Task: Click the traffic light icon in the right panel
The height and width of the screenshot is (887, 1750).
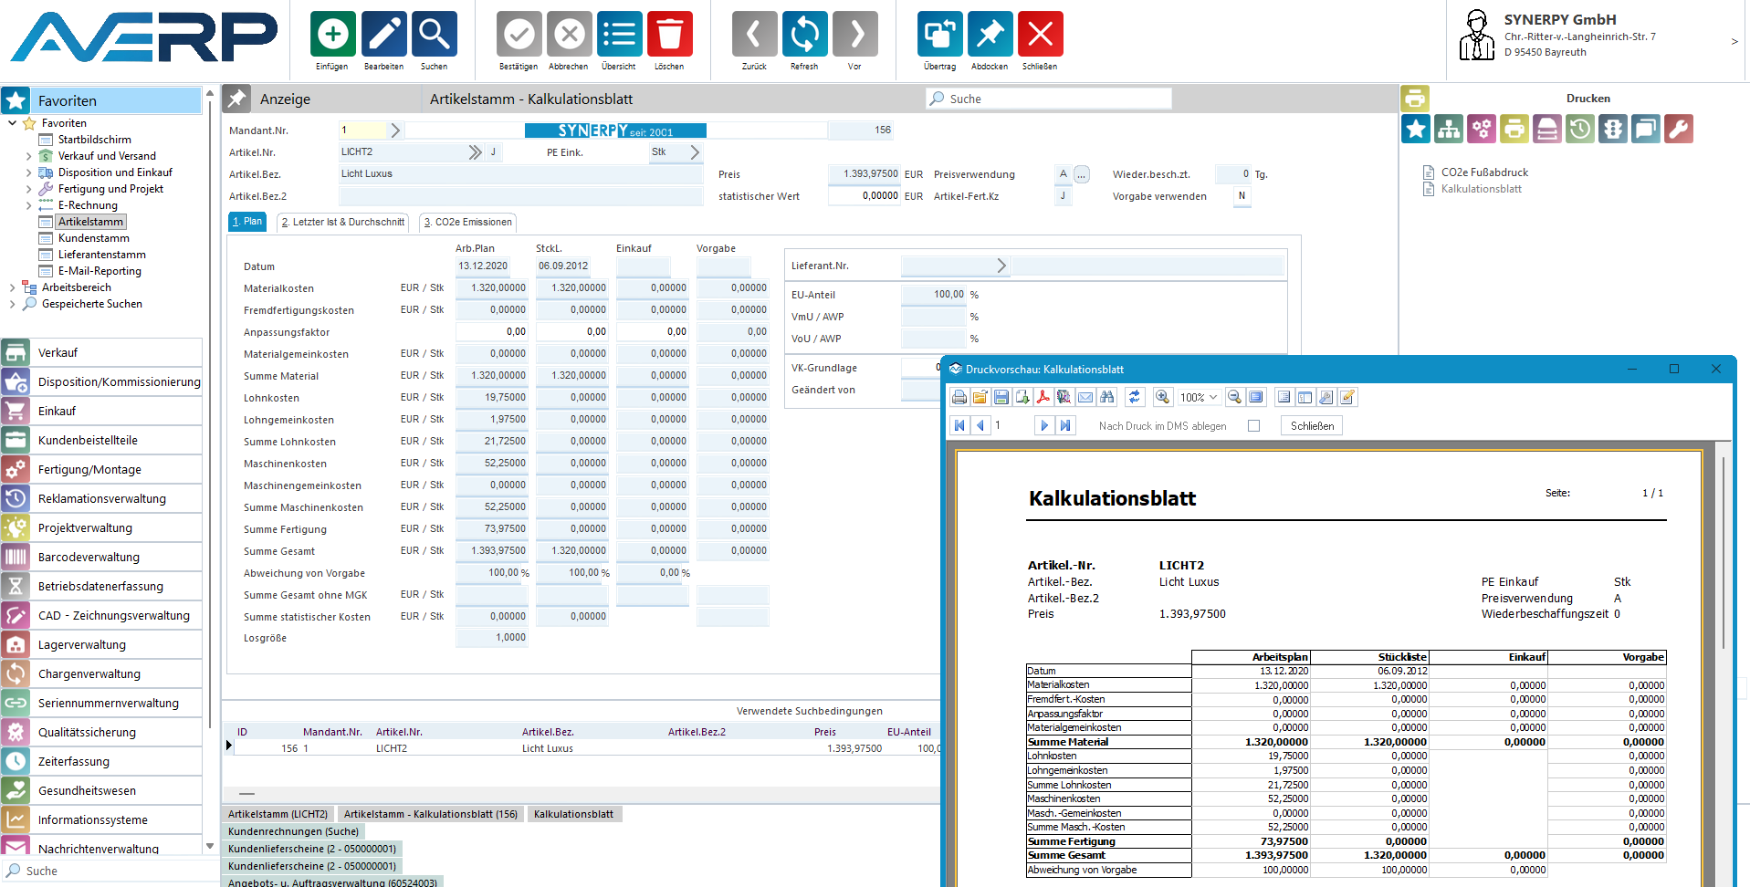Action: pyautogui.click(x=1613, y=129)
